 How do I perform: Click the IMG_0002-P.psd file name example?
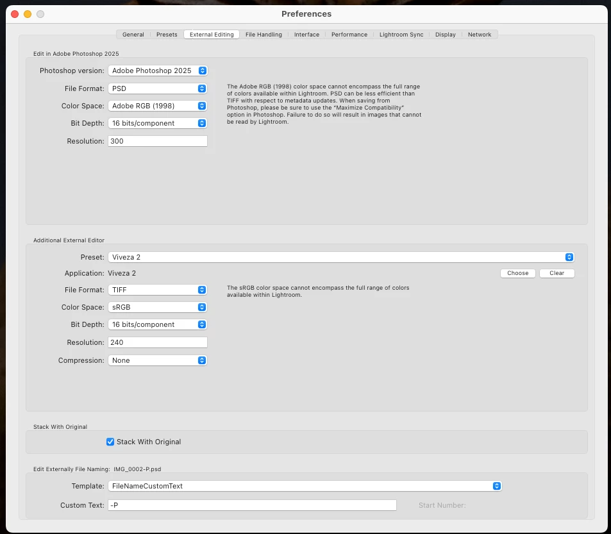[137, 469]
